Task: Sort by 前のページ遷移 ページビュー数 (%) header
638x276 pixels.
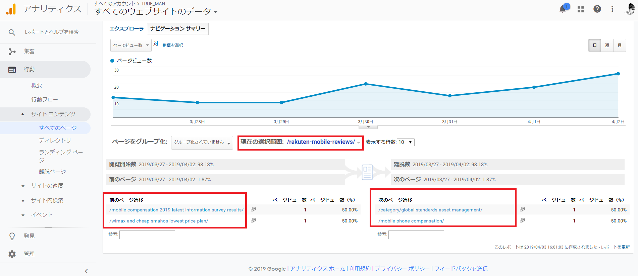Action: point(333,200)
